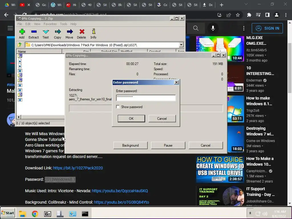Click the YouTube page vertical scrollbar
This screenshot has width=292, height=219.
coord(290,68)
